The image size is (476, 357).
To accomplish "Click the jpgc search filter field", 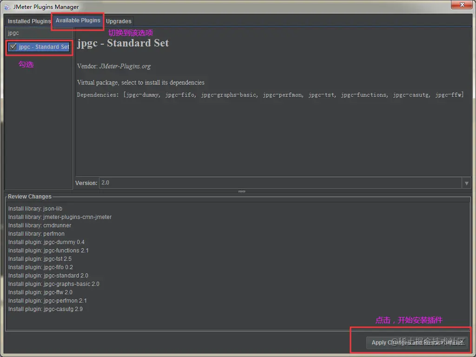I will (x=39, y=33).
